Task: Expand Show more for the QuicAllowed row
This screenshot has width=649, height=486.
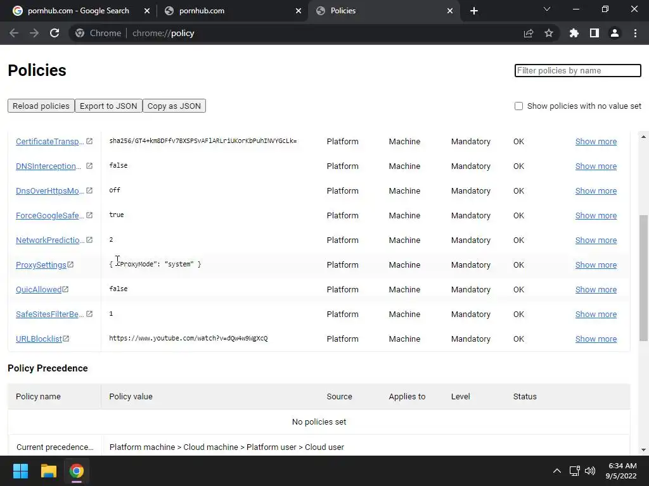Action: pyautogui.click(x=596, y=290)
